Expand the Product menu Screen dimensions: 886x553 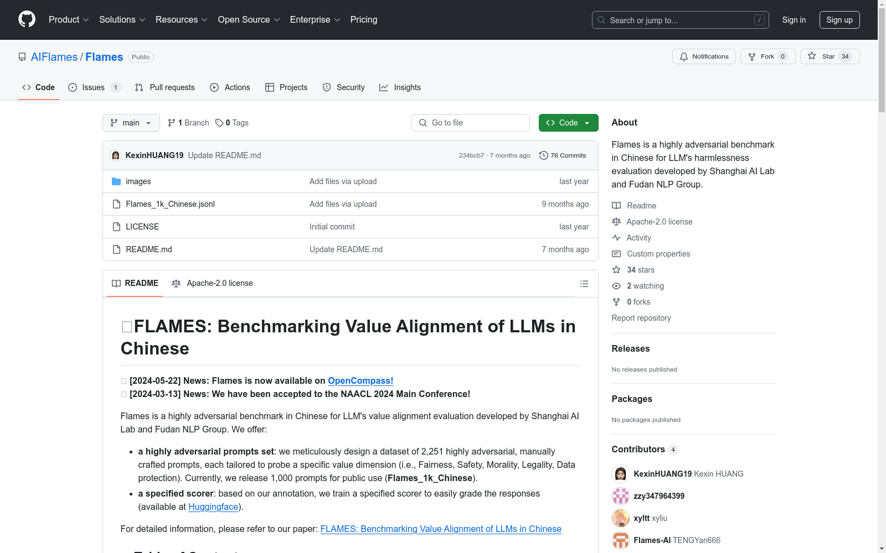69,19
